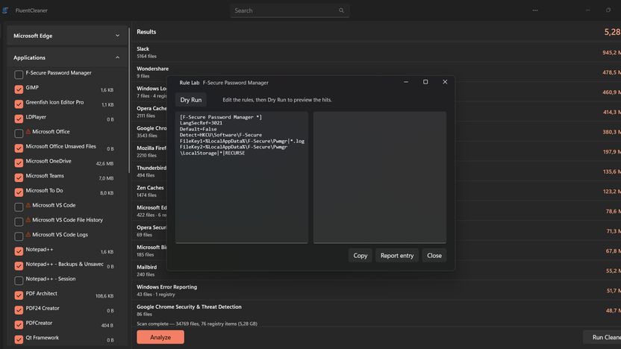Uncheck the PDF Architect checkbox

[19, 295]
